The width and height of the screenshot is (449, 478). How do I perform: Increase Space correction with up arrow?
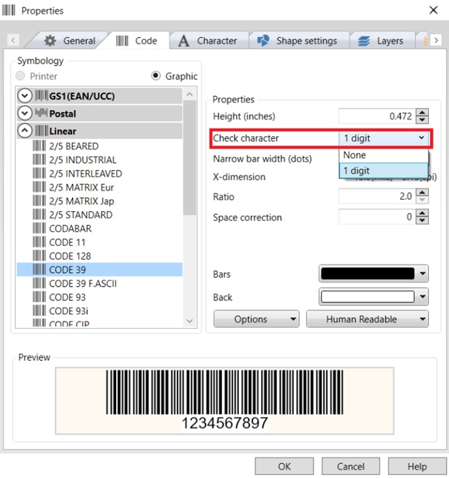[x=422, y=213]
